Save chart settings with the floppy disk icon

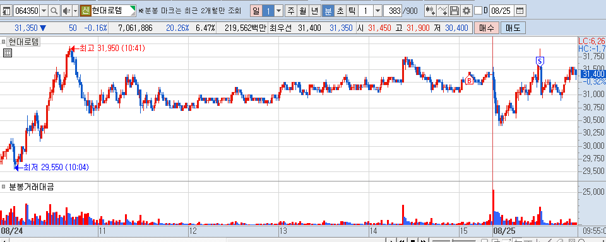455,11
